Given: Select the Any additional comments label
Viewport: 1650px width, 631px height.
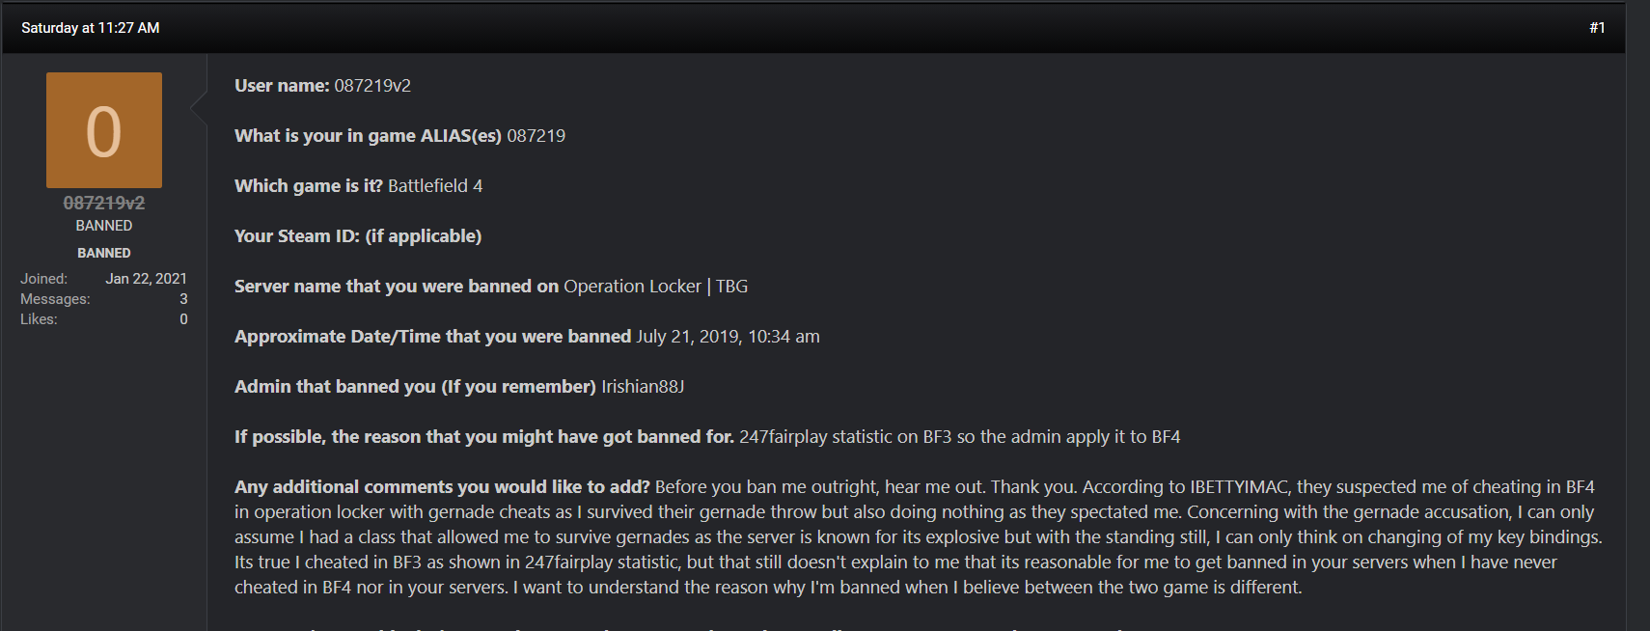Looking at the screenshot, I should click(442, 487).
